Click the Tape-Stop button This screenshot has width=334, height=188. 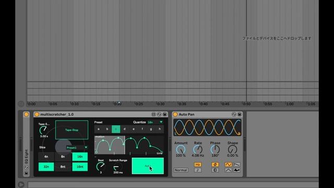[72, 130]
